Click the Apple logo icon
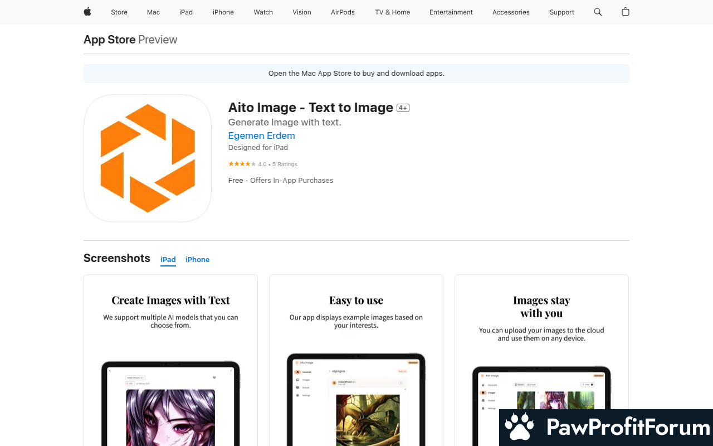This screenshot has height=446, width=713. click(x=87, y=12)
